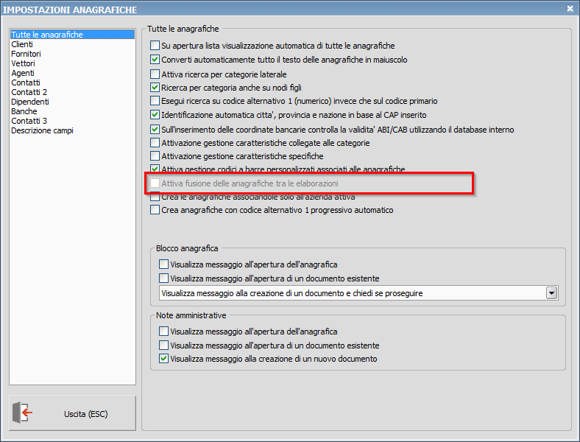Screen dimensions: 580x442
Task: Check Blocco anagrafica 'documento esistente' message
Action: coord(163,278)
